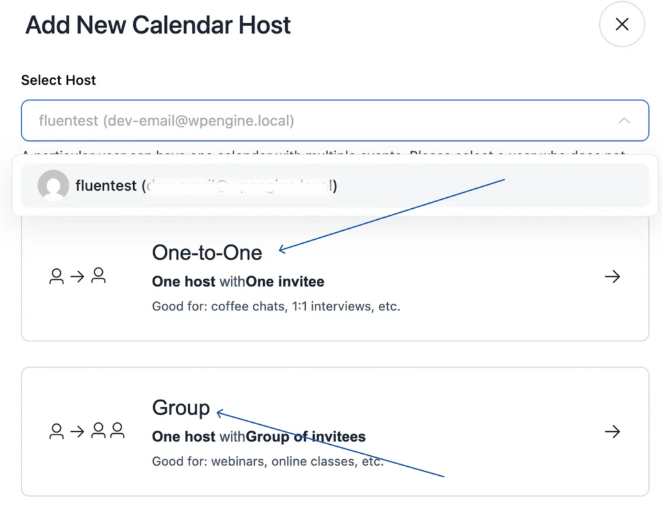Image resolution: width=662 pixels, height=525 pixels.
Task: Select the Group event type heading
Action: 181,408
